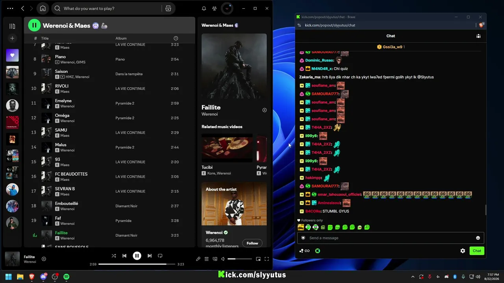Select the currently playing Faillite row
Image resolution: width=504 pixels, height=283 pixels.
click(x=109, y=235)
